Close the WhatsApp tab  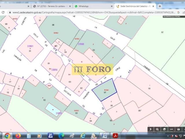coord(112,6)
